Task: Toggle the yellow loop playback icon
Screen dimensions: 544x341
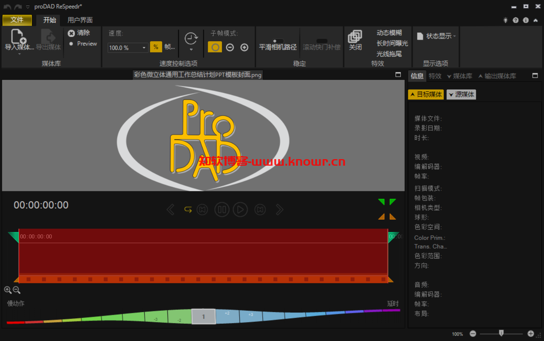Action: click(x=188, y=210)
